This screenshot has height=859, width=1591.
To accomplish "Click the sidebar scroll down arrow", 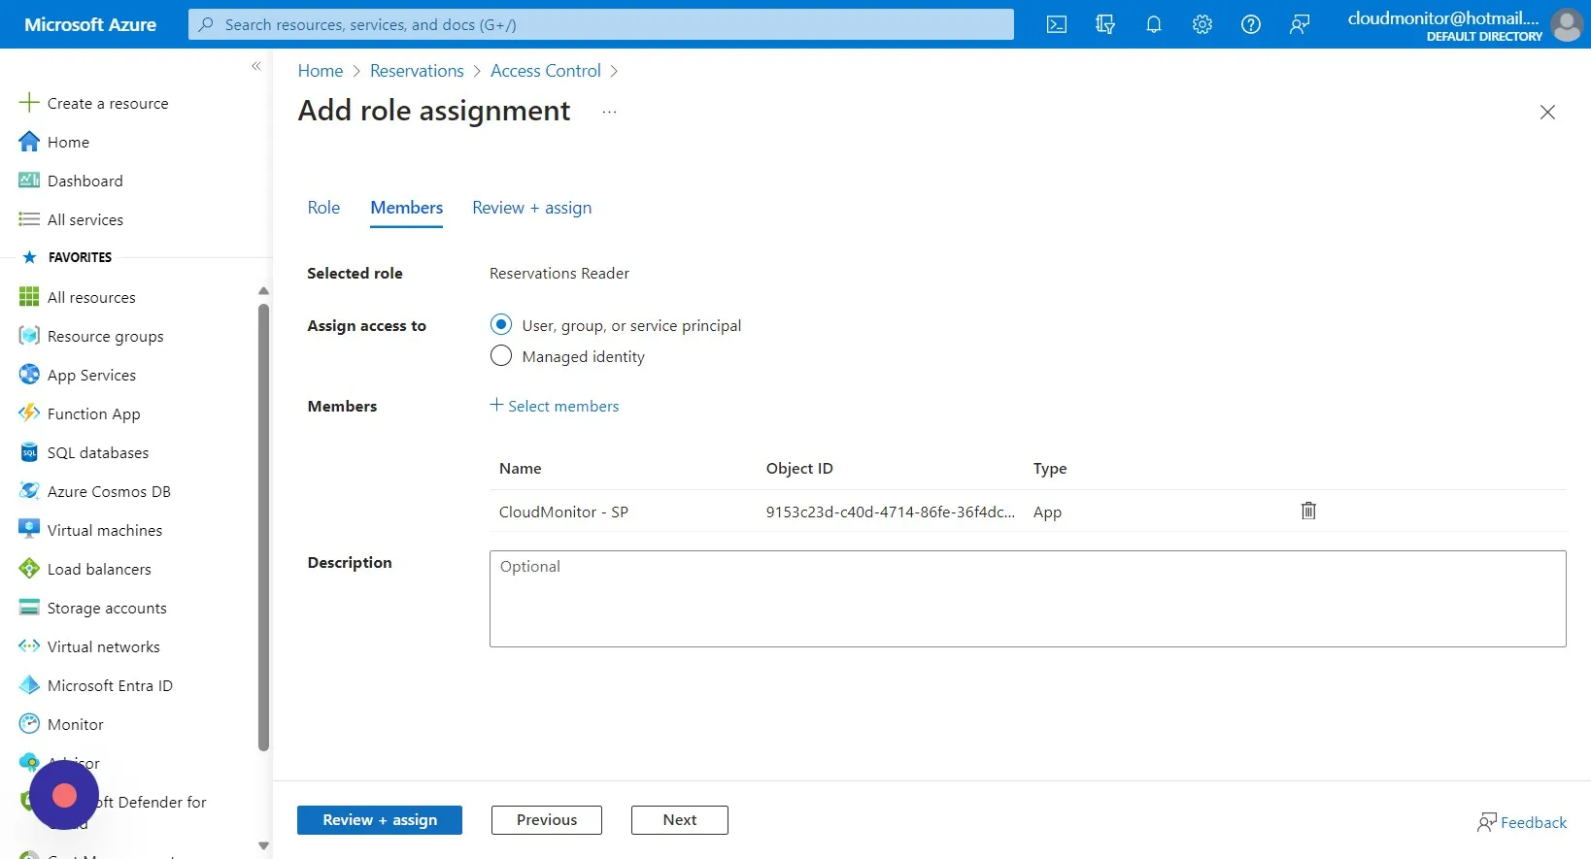I will coord(263,845).
